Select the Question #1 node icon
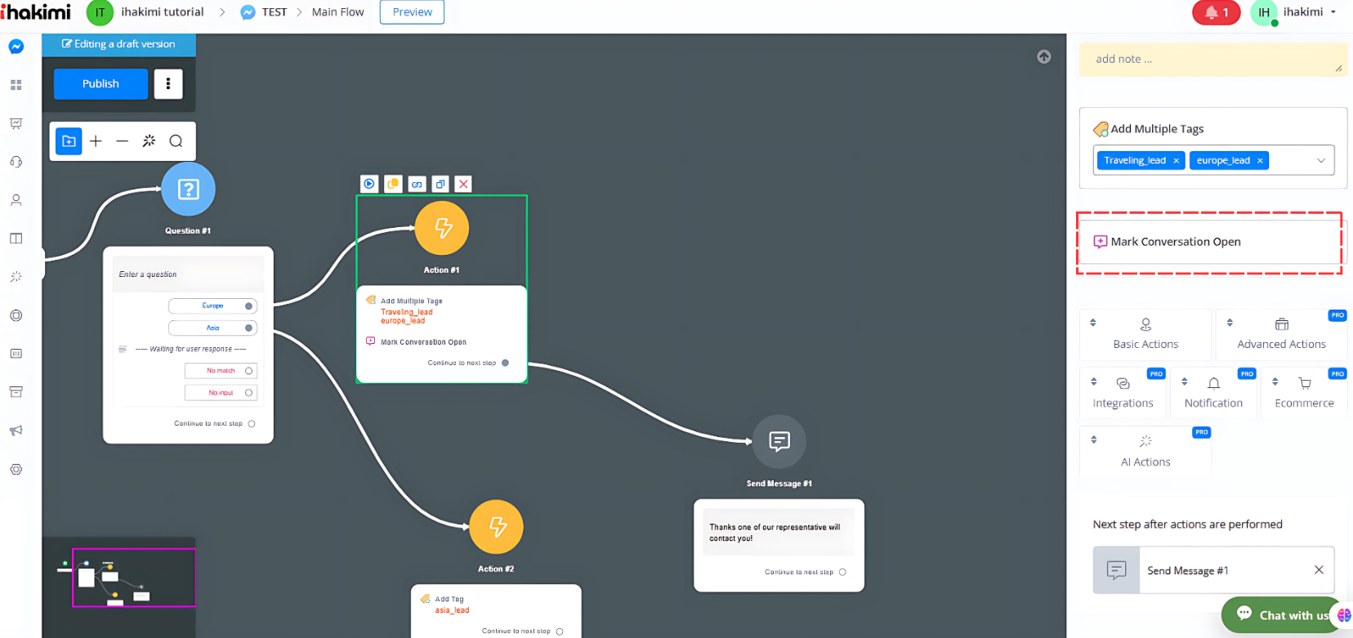This screenshot has height=638, width=1353. pos(188,190)
